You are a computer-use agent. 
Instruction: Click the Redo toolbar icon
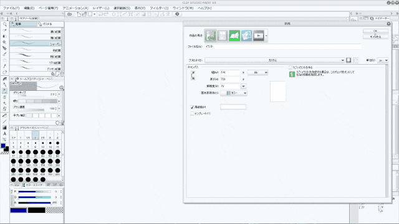107,14
